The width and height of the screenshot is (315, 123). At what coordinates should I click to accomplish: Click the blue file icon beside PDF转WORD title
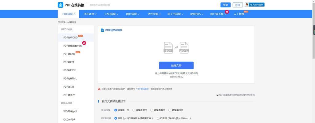tap(103, 30)
